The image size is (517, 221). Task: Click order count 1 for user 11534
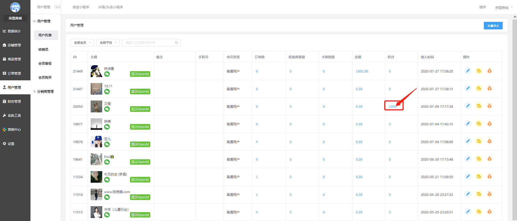(257, 177)
